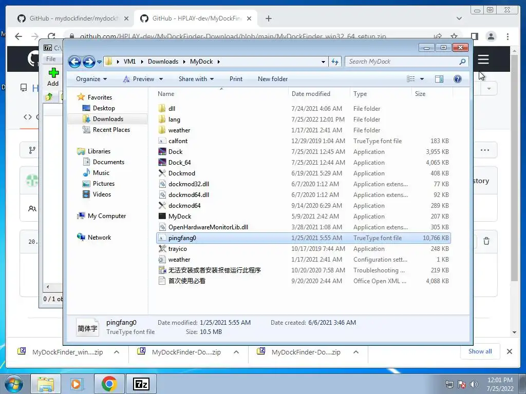Screen dimensions: 526x394
Task: Open the recent locations dropdown beside the Forward arrow
Action: (x=99, y=62)
